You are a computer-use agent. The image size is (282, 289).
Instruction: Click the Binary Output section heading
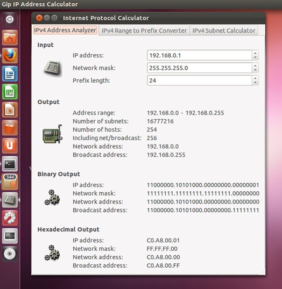click(x=59, y=174)
